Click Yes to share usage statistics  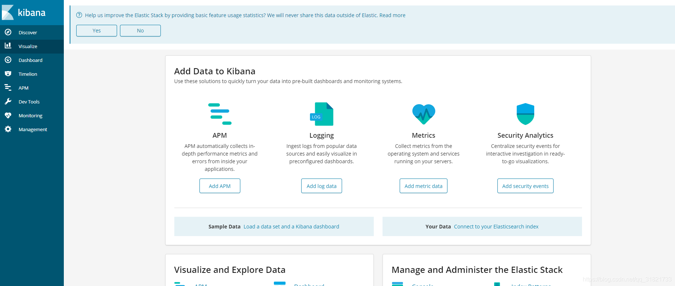click(x=97, y=31)
